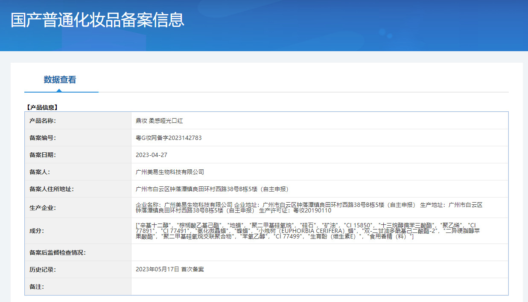Select the 生产企业 row label

point(43,208)
